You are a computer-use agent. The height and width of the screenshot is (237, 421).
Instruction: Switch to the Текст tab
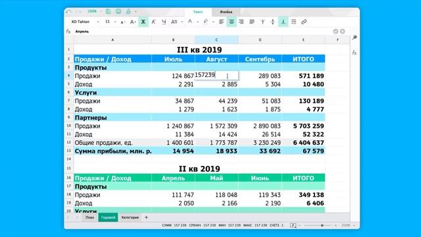tap(198, 12)
